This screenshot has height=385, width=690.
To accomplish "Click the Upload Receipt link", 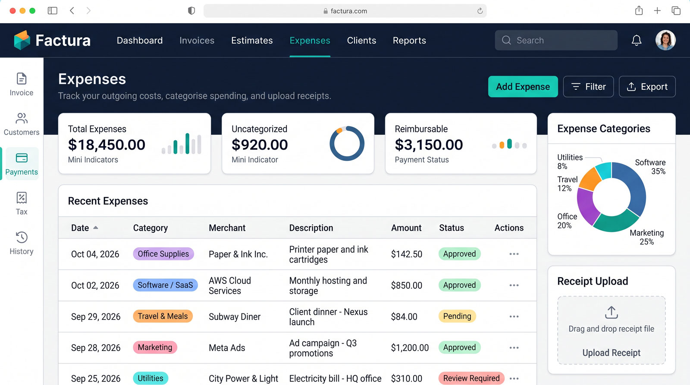I will [612, 353].
